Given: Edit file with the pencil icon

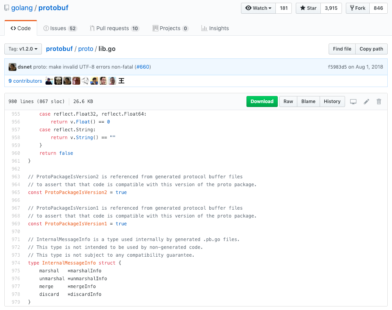Looking at the screenshot, I should pyautogui.click(x=366, y=102).
